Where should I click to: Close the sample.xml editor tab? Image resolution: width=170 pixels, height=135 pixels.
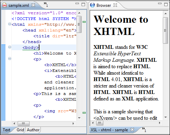[x=33, y=5]
